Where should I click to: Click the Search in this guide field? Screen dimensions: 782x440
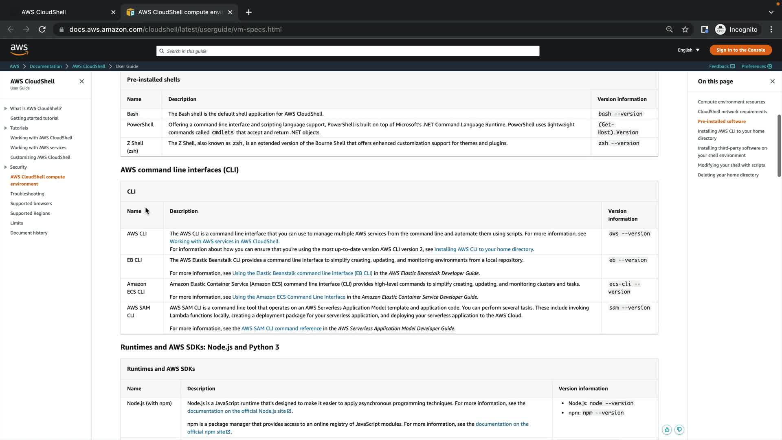(347, 51)
